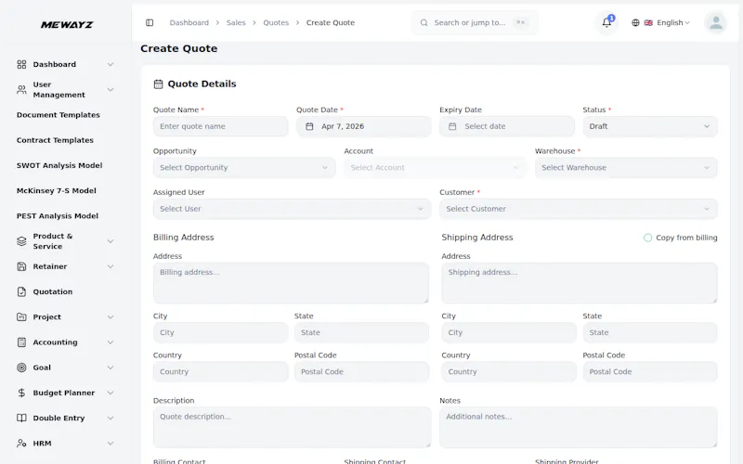This screenshot has height=464, width=743.
Task: Click the Quote Name input field
Action: point(220,126)
